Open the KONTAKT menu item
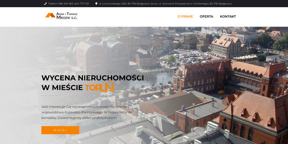The image size is (288, 144). (228, 16)
